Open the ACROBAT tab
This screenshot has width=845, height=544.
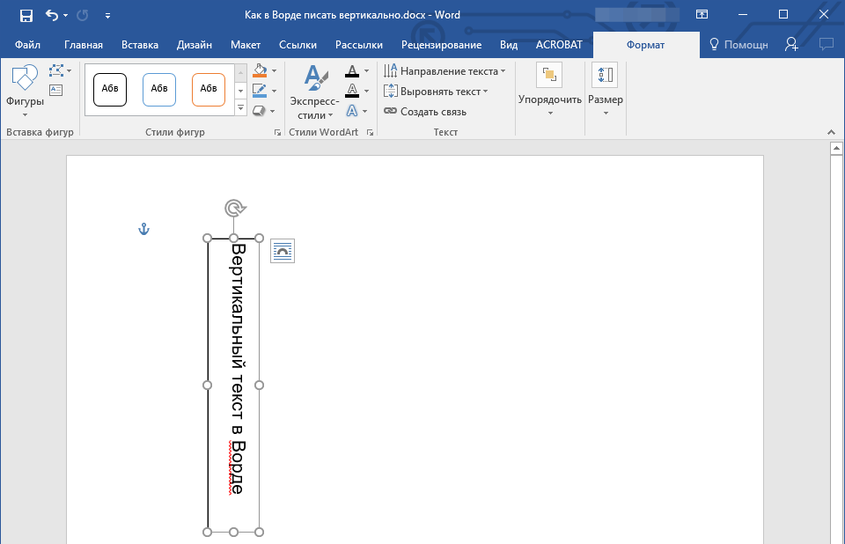click(559, 45)
